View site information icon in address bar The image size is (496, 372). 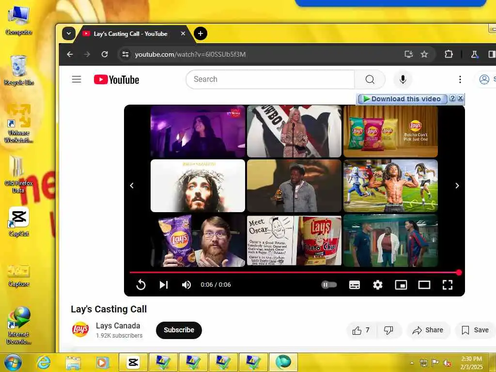(125, 54)
